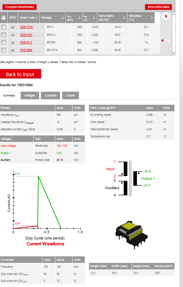
Task: Open spec PDF icon for 750811613
Action: pyautogui.click(x=12, y=42)
